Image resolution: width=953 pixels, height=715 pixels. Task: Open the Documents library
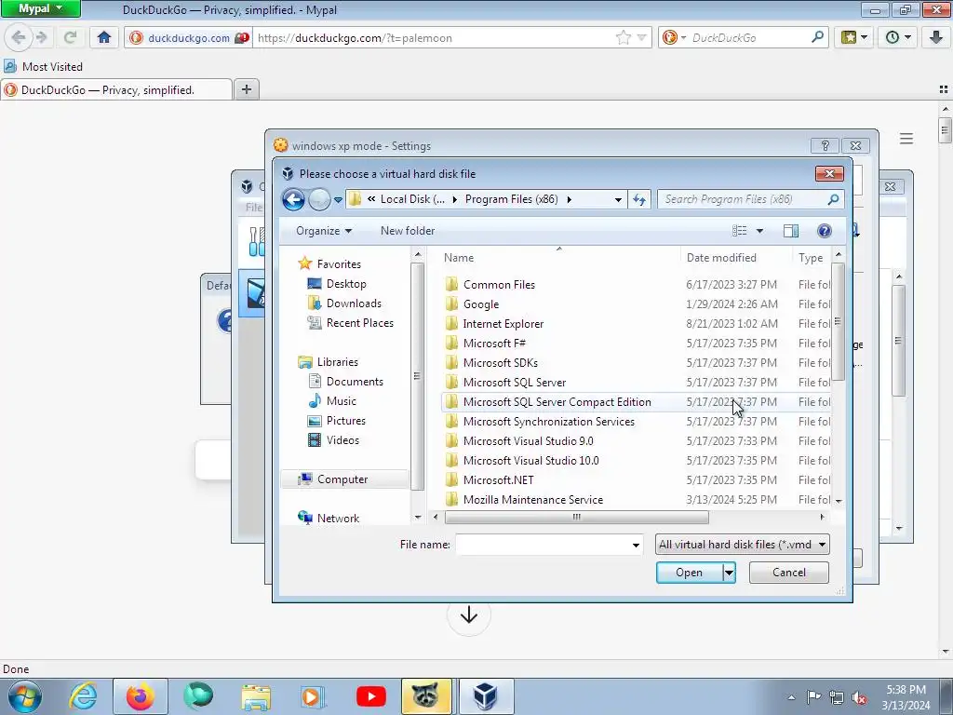pyautogui.click(x=355, y=381)
